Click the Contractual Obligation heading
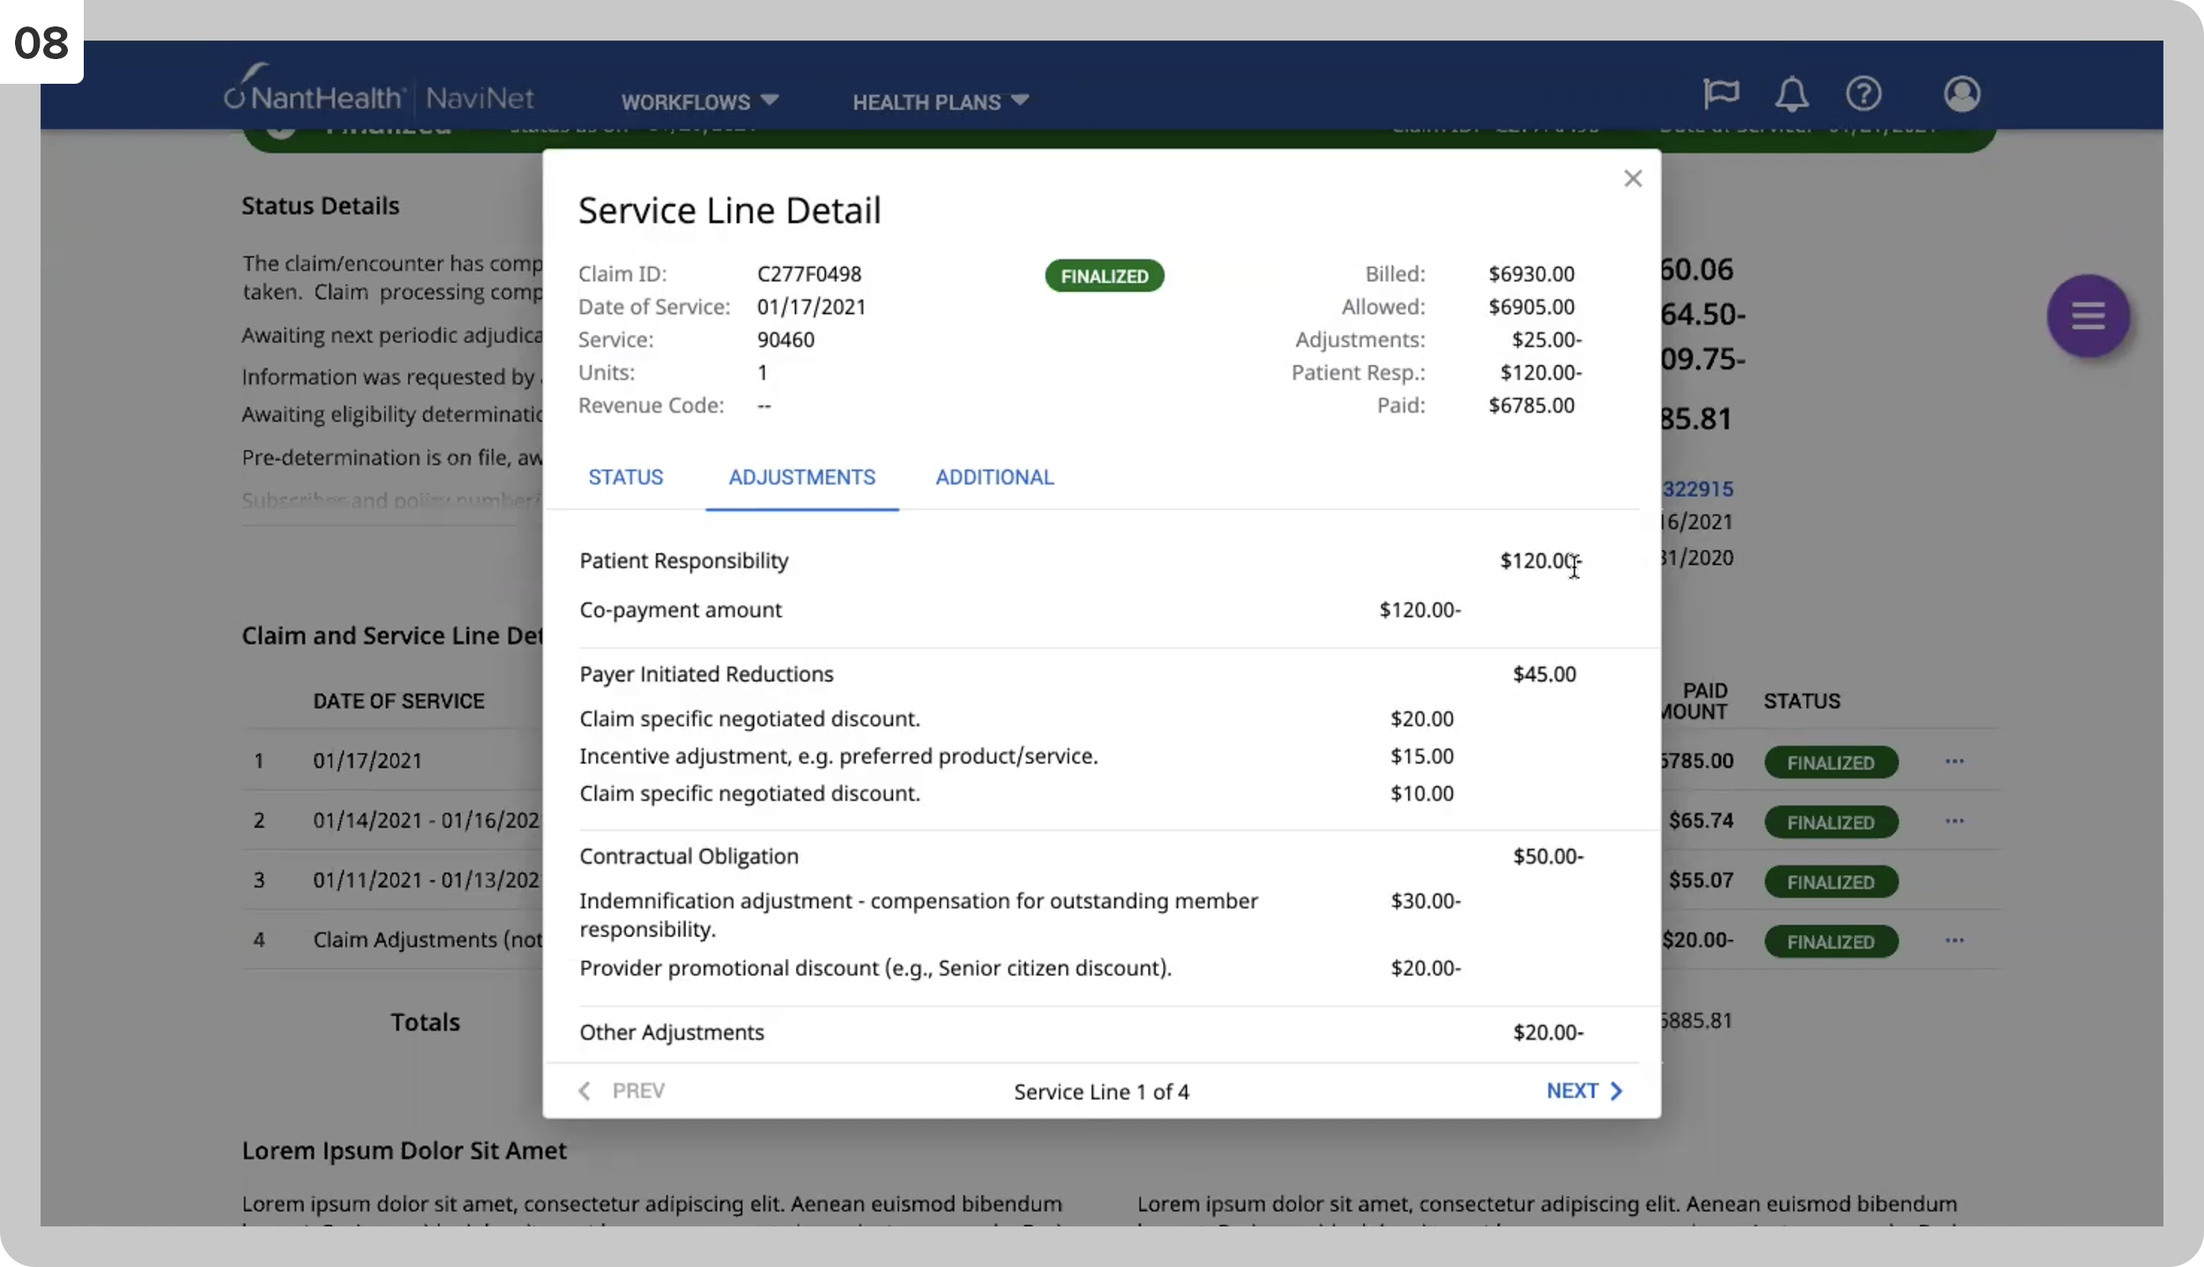This screenshot has height=1267, width=2204. [689, 856]
